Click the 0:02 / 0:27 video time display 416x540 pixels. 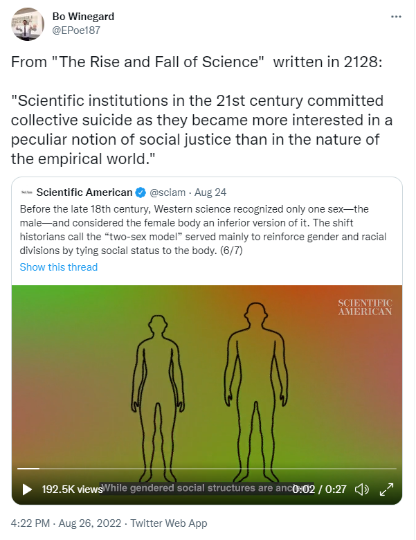point(319,489)
